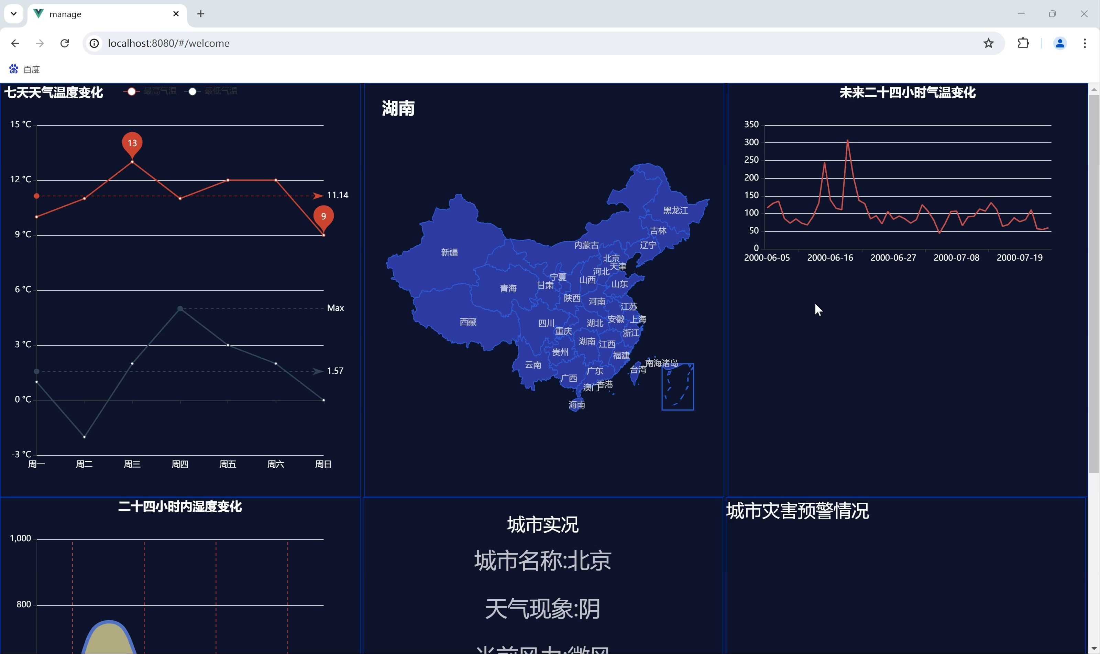Screen dimensions: 1100x654
Task: Open the address bar dropdown by clicking it
Action: tap(308, 43)
